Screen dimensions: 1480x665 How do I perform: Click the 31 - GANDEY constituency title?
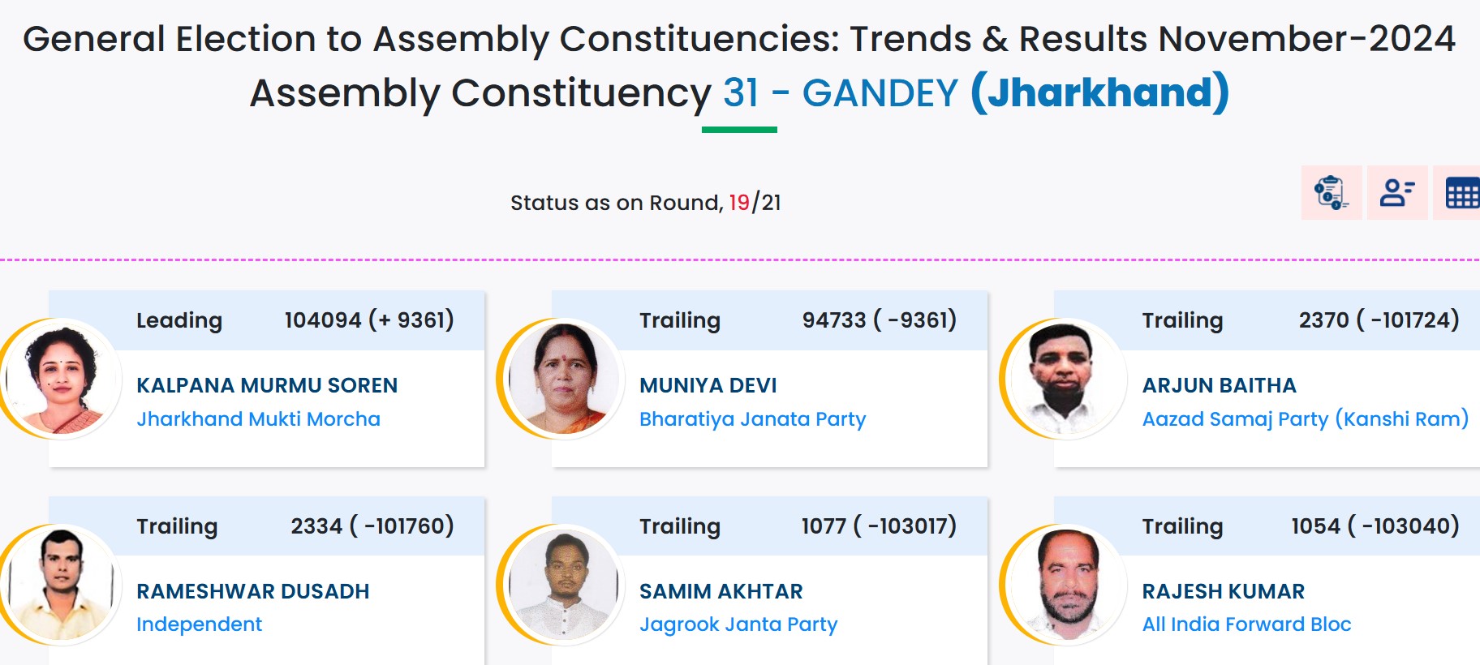840,93
